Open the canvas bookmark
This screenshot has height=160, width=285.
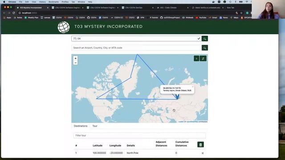(45, 18)
